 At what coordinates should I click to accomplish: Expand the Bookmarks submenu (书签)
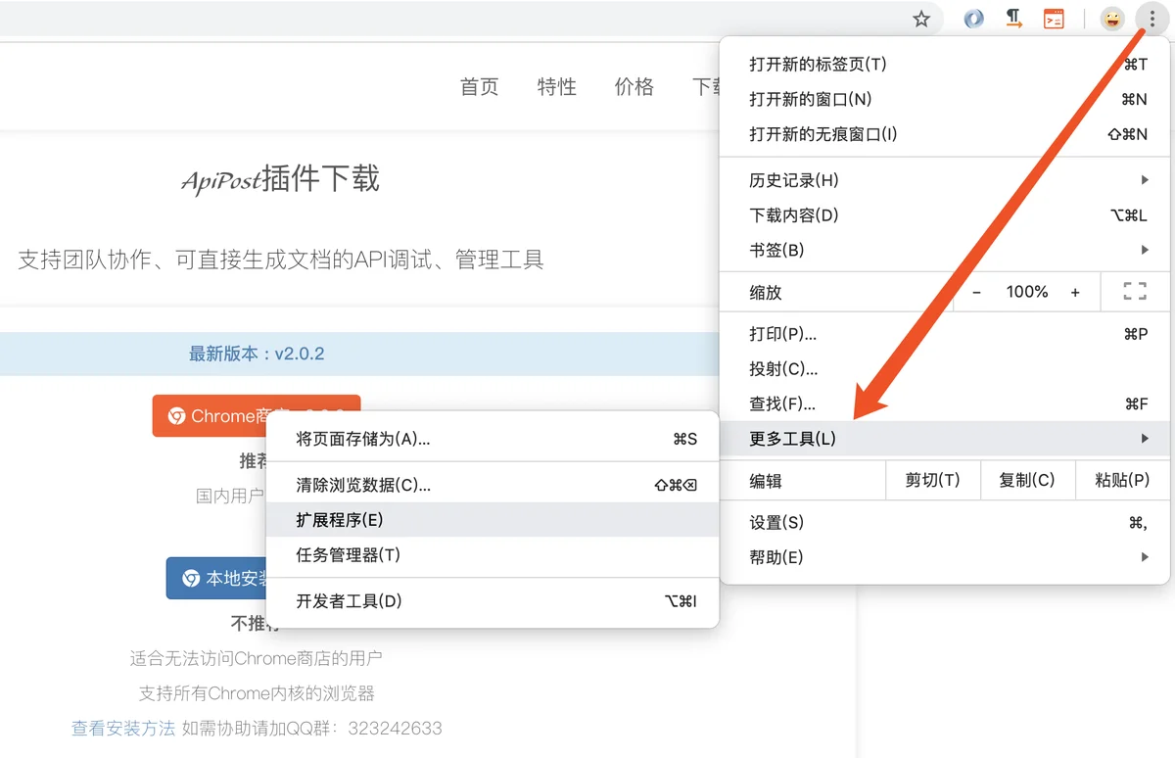pos(945,250)
